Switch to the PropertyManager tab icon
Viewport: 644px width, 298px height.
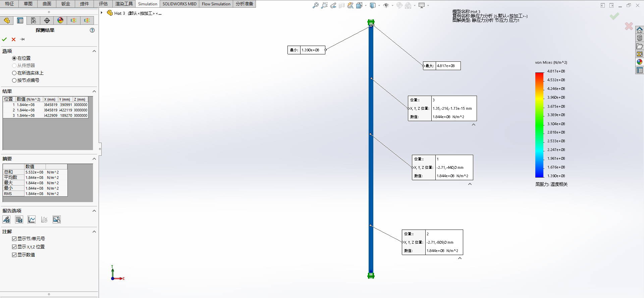[20, 20]
